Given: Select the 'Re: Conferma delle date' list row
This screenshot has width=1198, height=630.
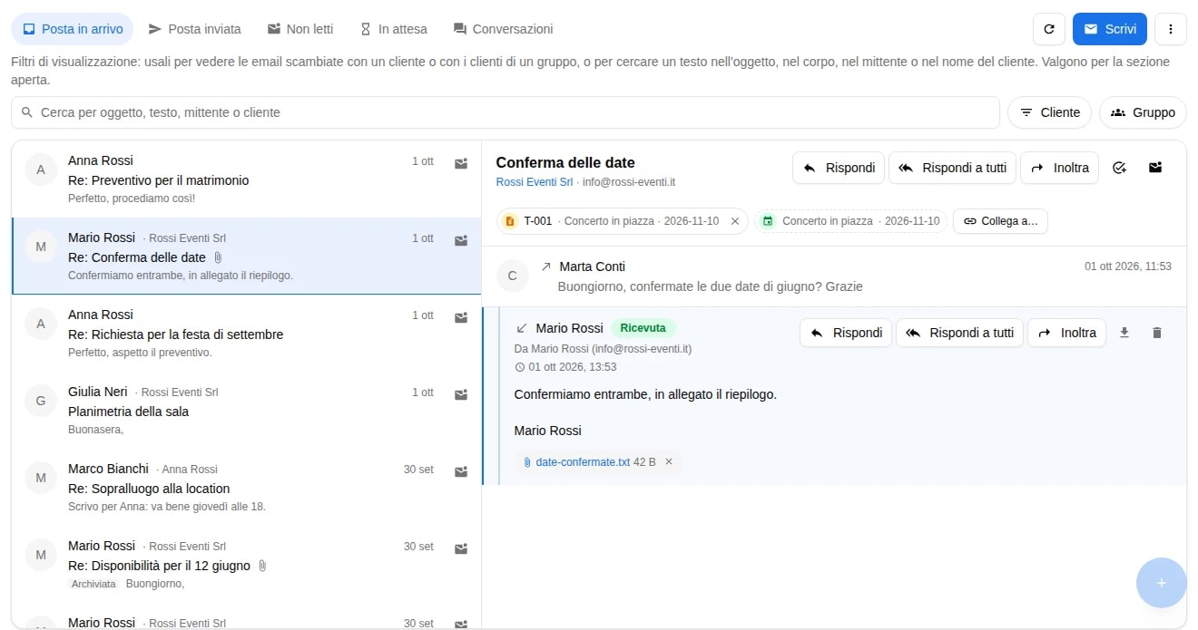Looking at the screenshot, I should (246, 257).
